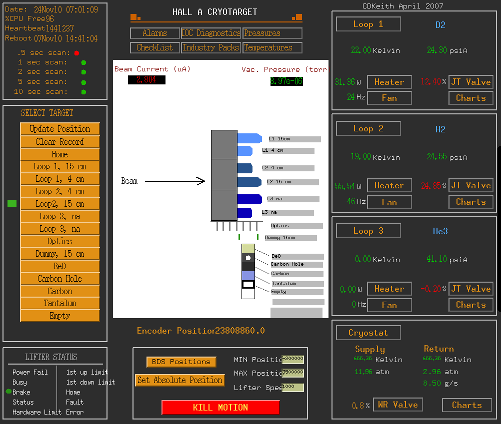
Task: Open Loop 1 details button
Action: (368, 24)
